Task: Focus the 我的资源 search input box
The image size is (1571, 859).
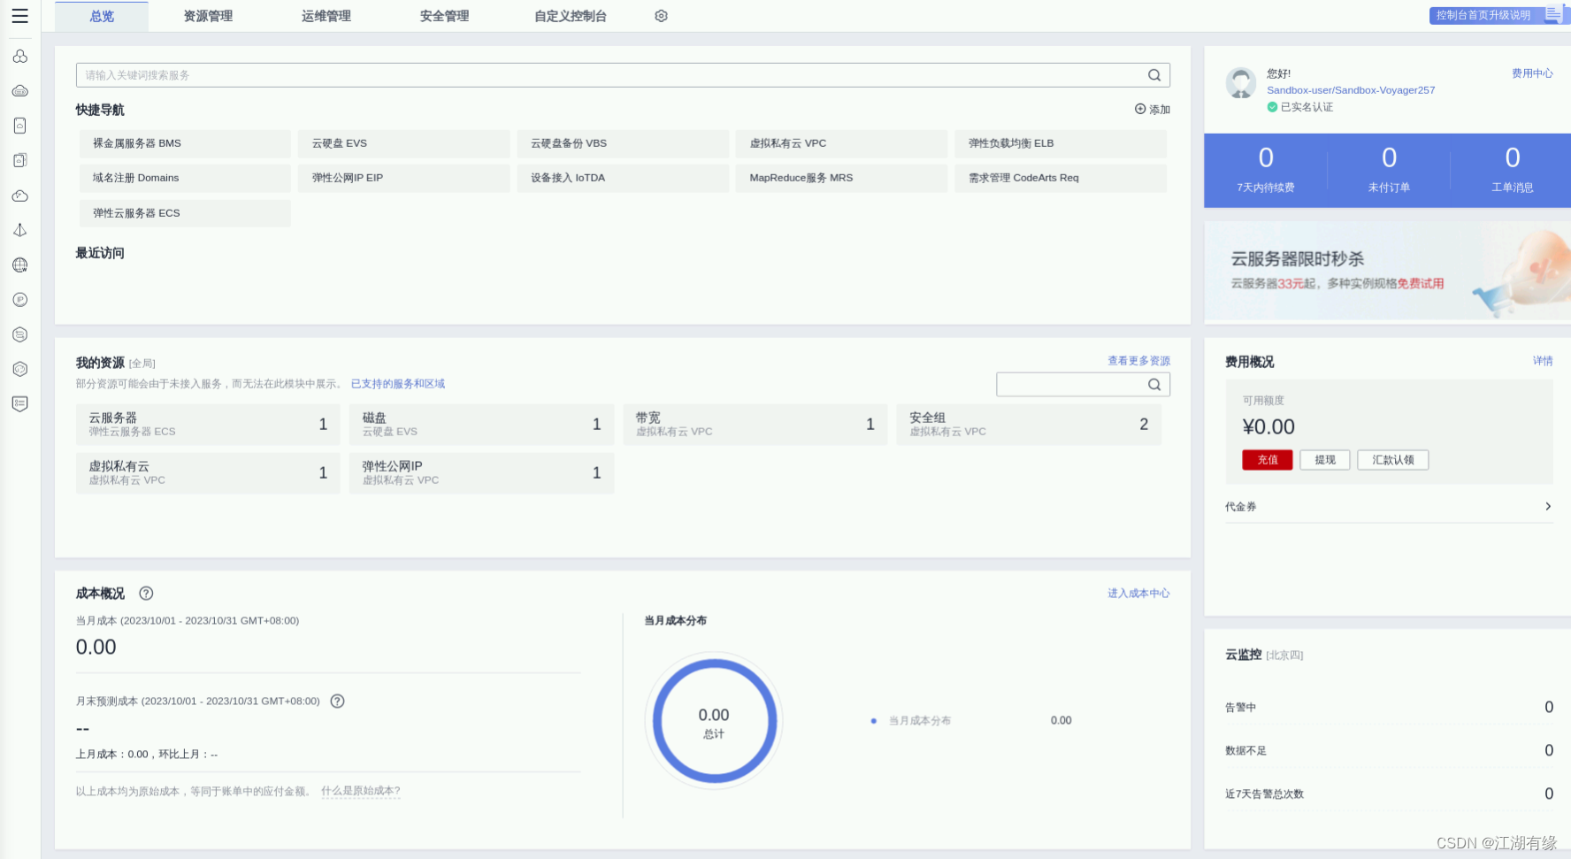Action: click(1083, 384)
